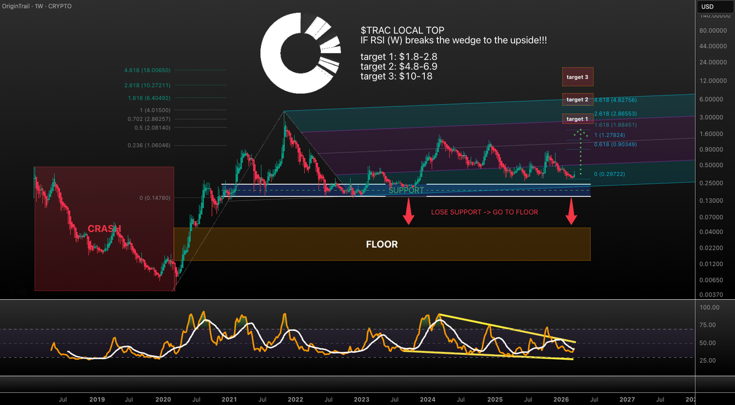Select the 'target 2' price box
The image size is (735, 405).
[577, 99]
